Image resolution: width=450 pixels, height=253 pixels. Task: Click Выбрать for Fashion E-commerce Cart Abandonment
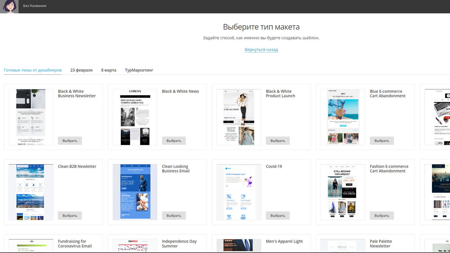click(x=381, y=216)
